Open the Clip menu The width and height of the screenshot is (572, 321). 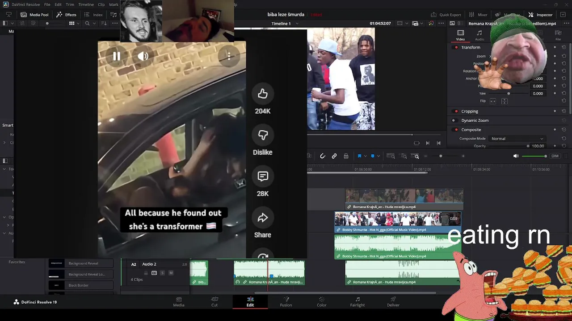point(101,4)
